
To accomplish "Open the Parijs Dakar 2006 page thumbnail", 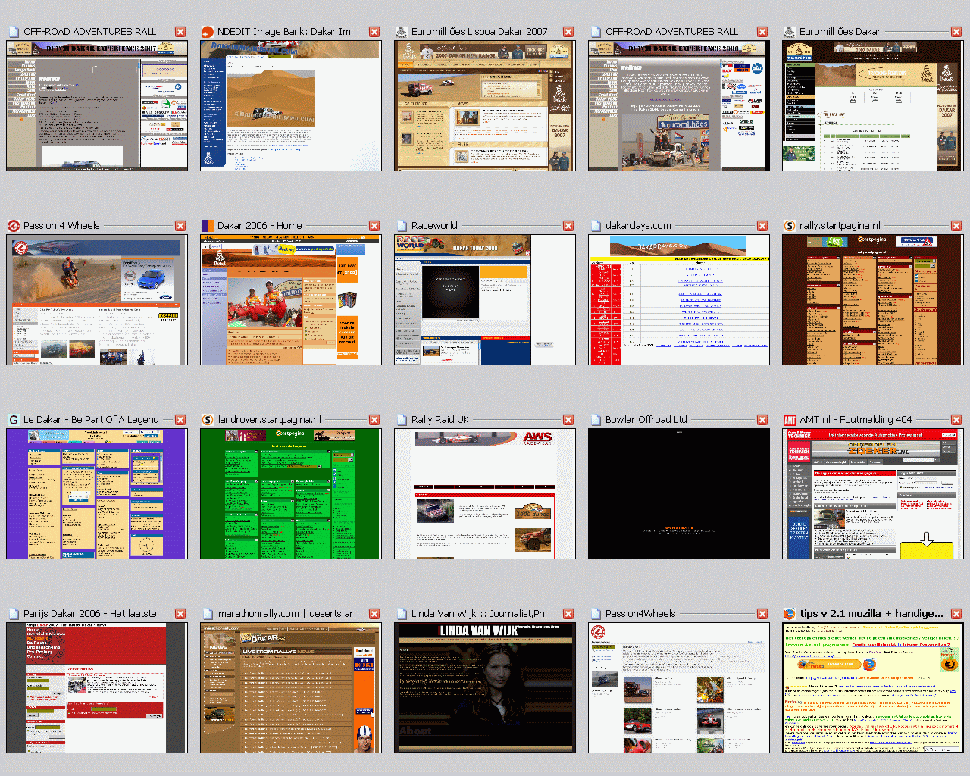I will [x=97, y=688].
